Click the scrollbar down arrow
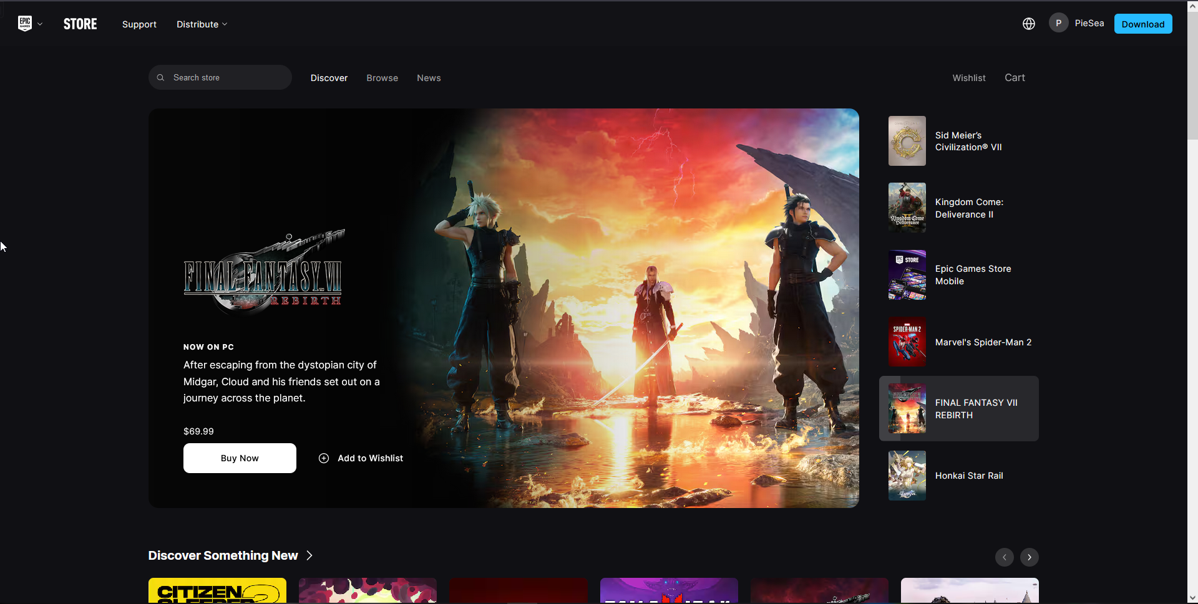 coord(1192,598)
